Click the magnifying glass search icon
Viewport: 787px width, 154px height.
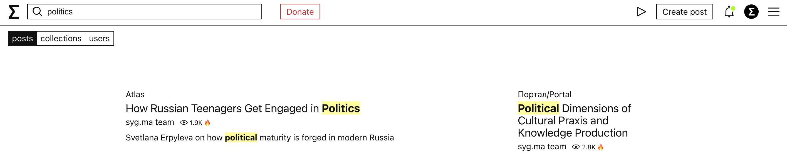tap(37, 12)
